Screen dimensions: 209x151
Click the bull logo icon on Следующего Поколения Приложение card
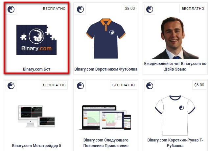tap(81, 86)
